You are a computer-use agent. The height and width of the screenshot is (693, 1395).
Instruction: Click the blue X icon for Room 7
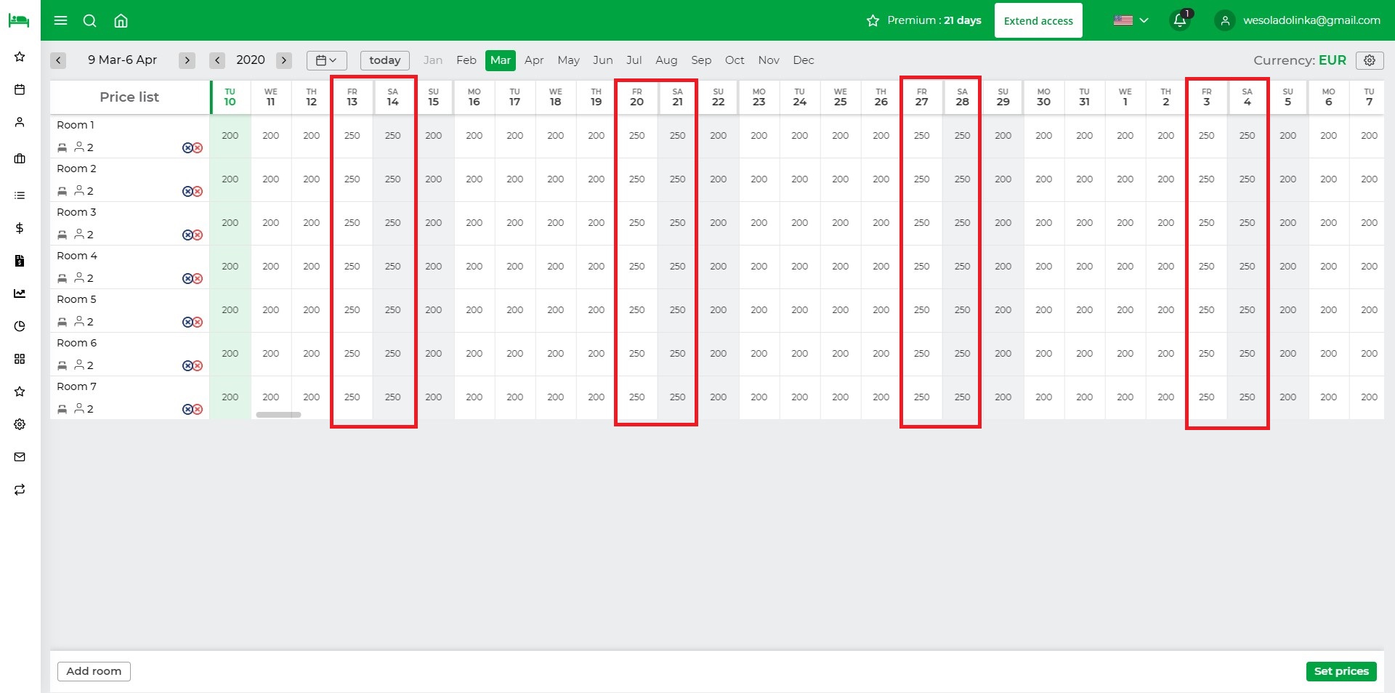coord(187,409)
